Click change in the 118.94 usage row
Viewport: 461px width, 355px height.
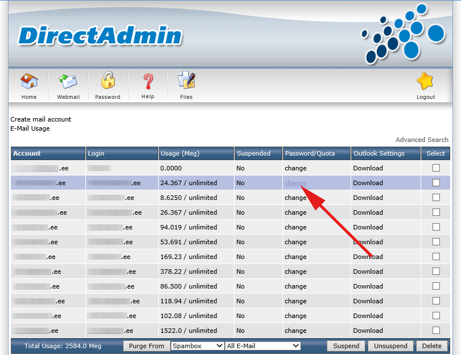(x=295, y=301)
